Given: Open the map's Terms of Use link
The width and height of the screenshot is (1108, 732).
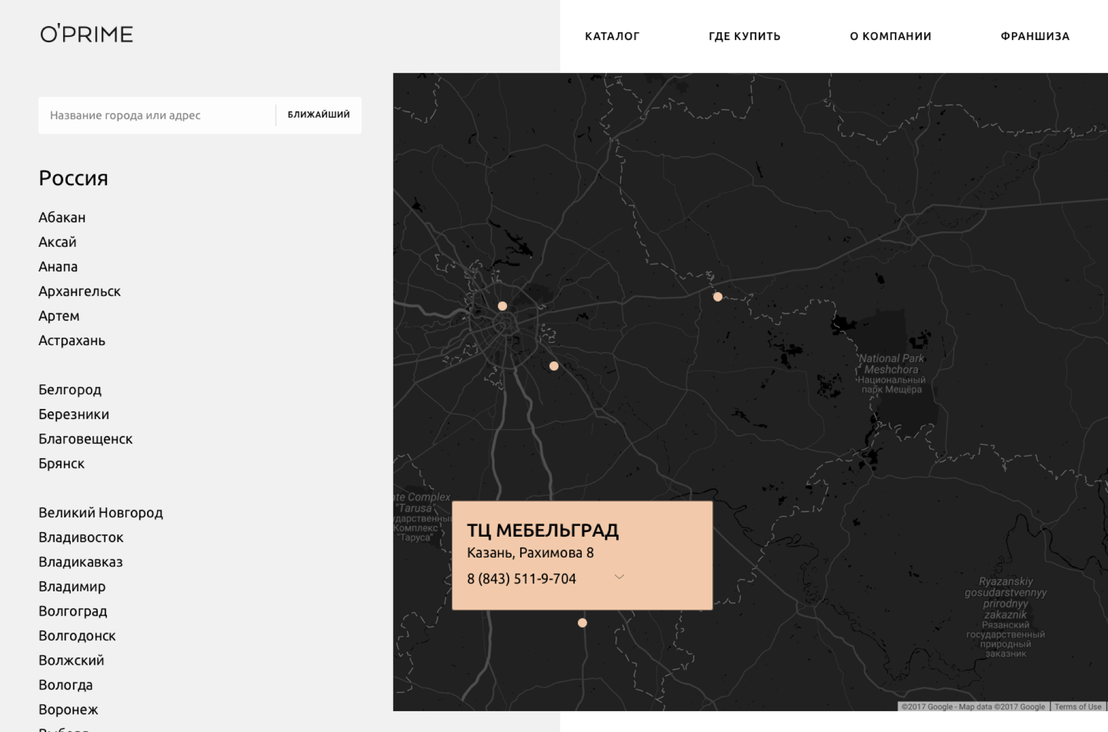Looking at the screenshot, I should pyautogui.click(x=1077, y=707).
